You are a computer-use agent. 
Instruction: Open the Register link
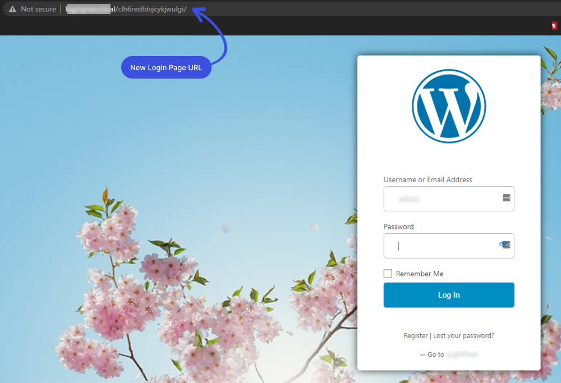(415, 335)
